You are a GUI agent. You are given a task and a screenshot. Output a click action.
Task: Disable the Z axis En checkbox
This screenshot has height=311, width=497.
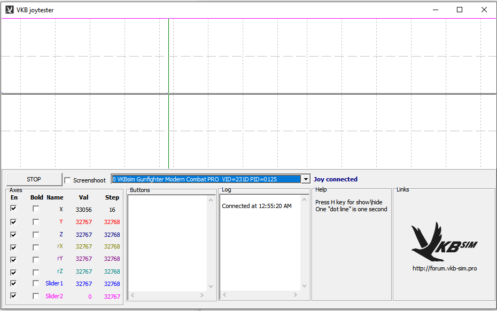click(x=13, y=235)
